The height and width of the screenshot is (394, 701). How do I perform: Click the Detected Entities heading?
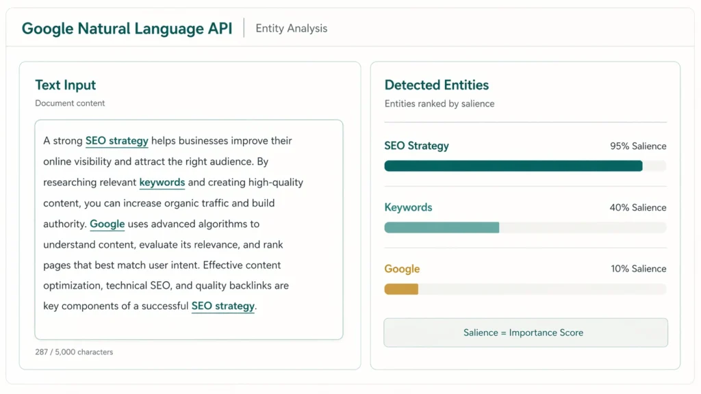point(436,85)
